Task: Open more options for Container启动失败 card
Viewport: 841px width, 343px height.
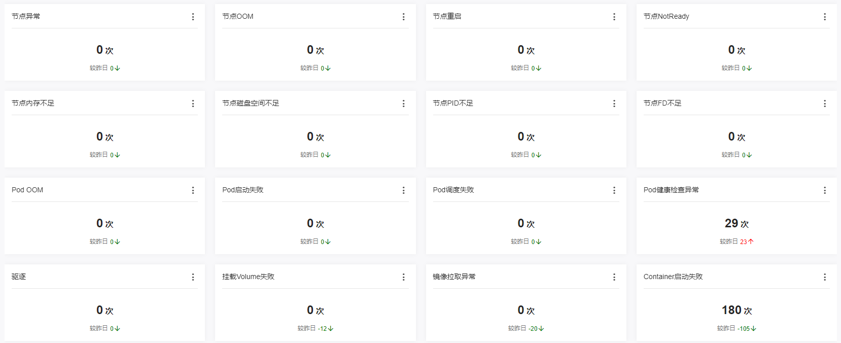Action: (824, 277)
